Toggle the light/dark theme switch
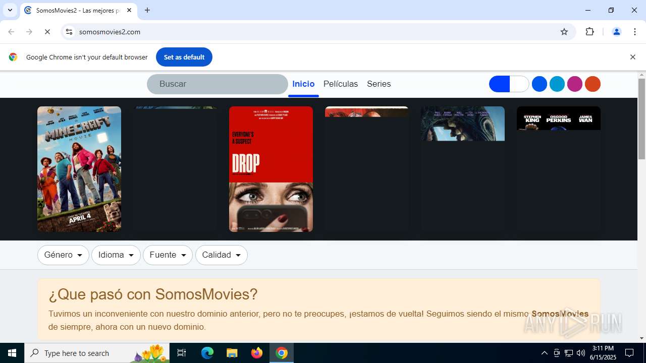This screenshot has height=363, width=646. point(509,84)
